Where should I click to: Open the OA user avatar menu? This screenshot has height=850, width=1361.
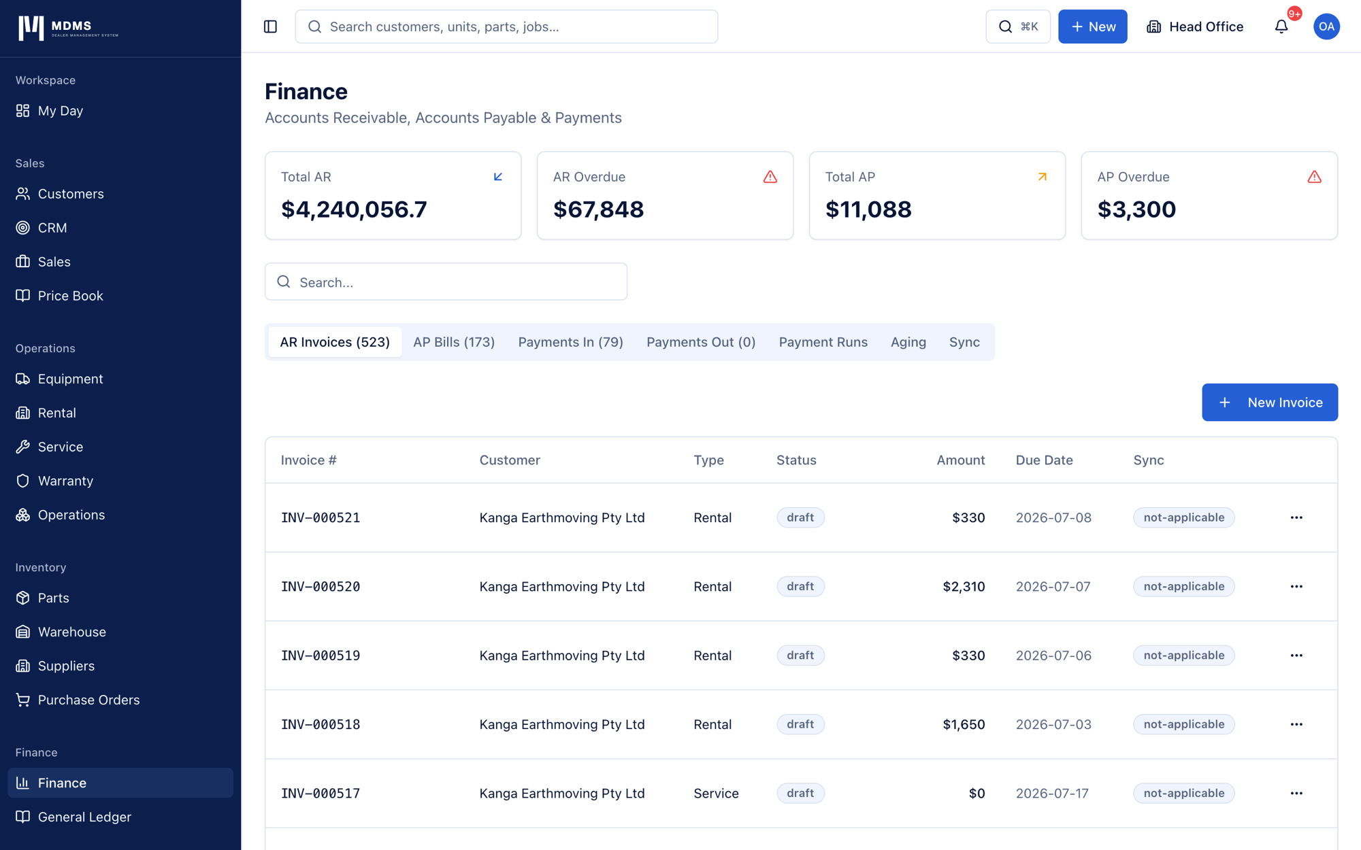point(1326,27)
